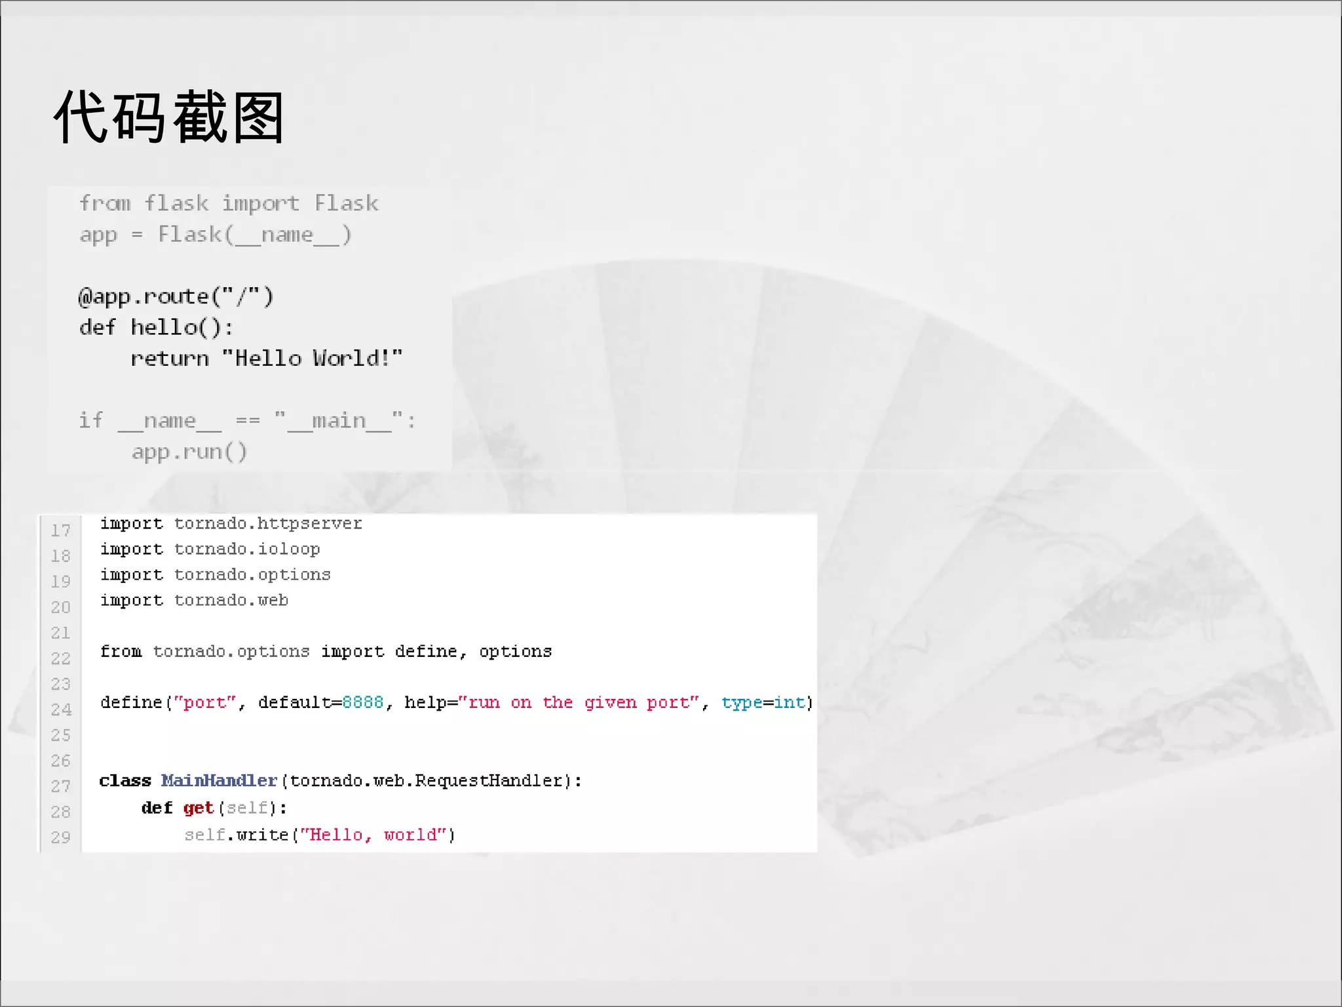
Task: Click the self.write("Hello, world") line
Action: [319, 835]
